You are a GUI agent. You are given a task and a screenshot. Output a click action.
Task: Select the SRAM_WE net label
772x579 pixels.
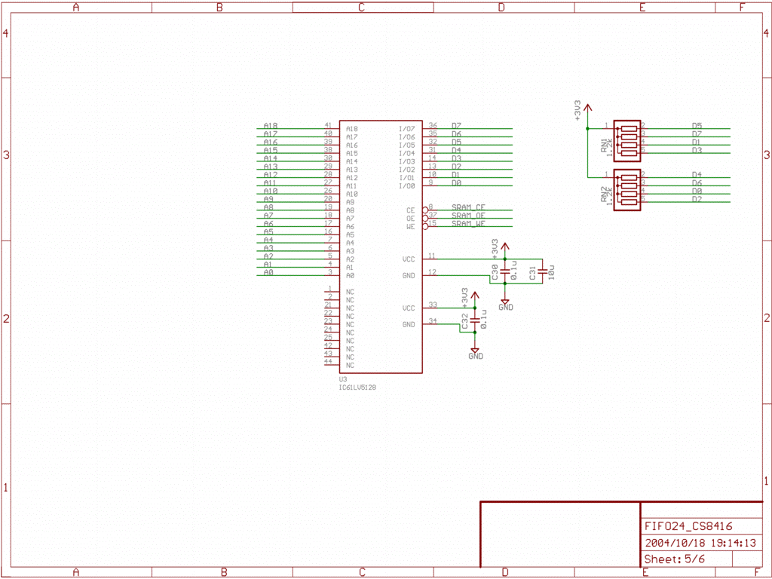[468, 223]
